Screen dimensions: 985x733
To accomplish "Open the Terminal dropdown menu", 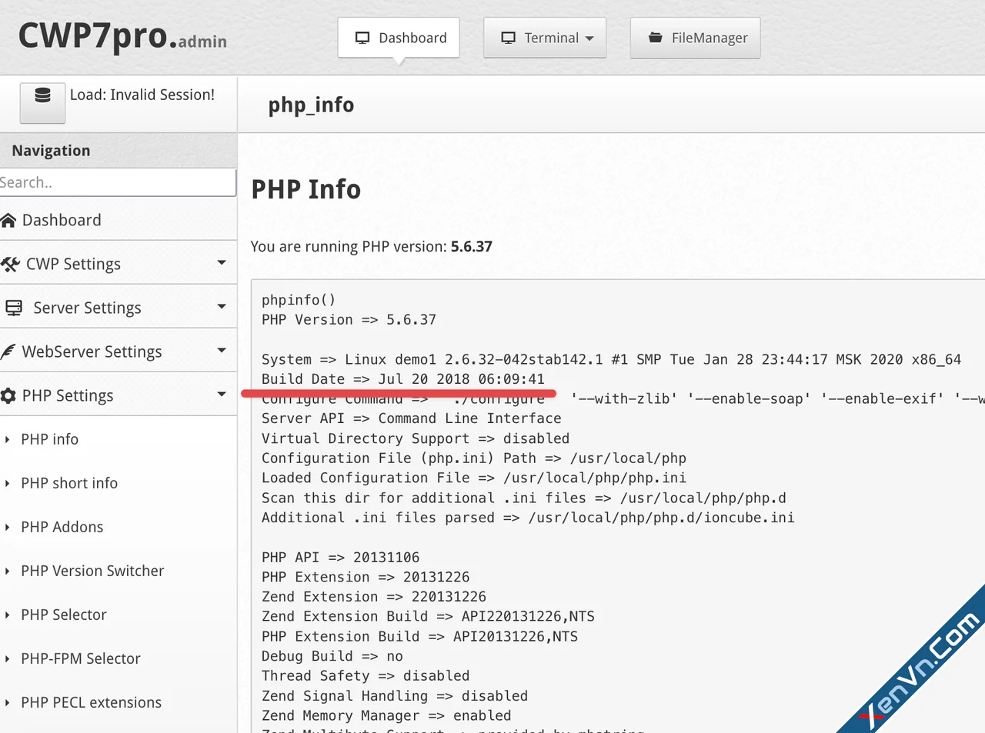I will pyautogui.click(x=545, y=38).
